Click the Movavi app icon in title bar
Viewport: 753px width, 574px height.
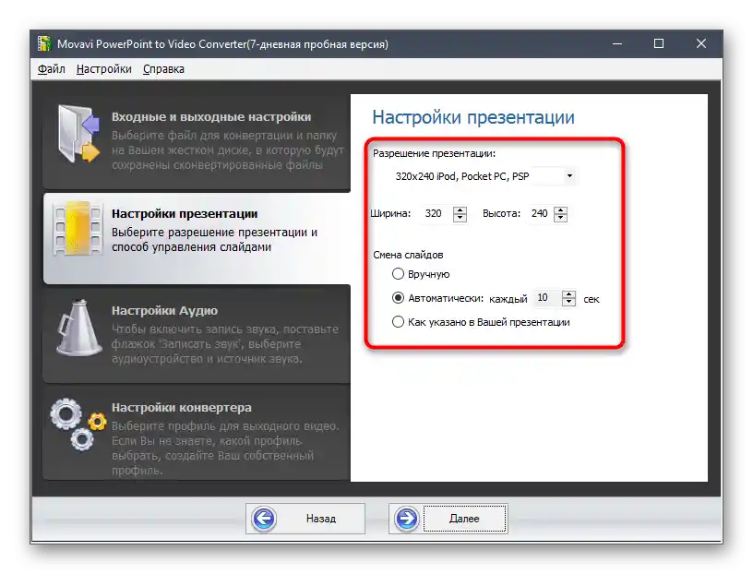(44, 43)
